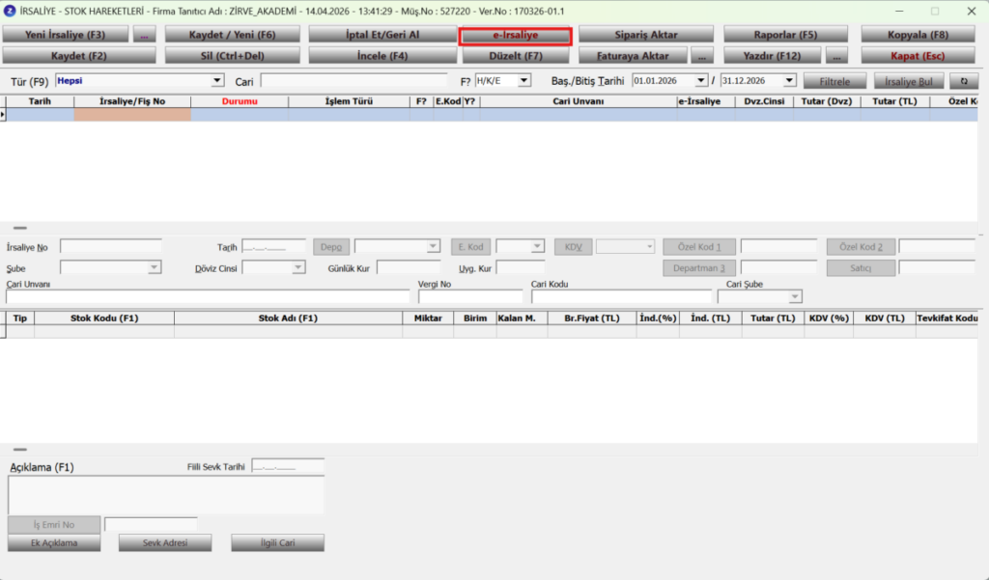This screenshot has width=989, height=580.
Task: Click the Günlük Kur input field
Action: pos(409,268)
